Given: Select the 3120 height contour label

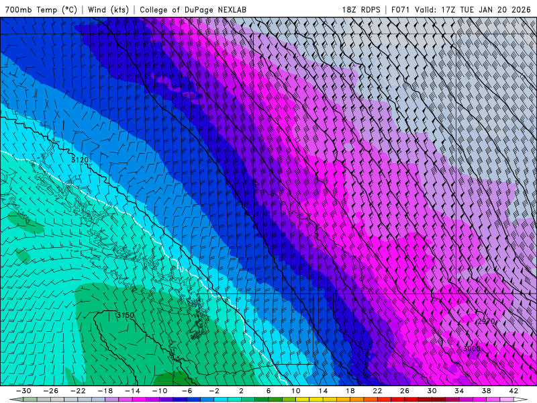Looking at the screenshot, I should 80,160.
